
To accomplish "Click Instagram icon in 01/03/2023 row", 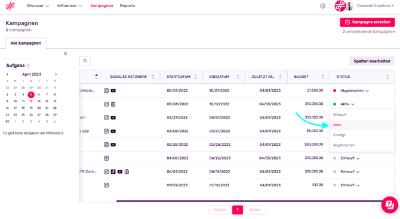I will click(106, 185).
